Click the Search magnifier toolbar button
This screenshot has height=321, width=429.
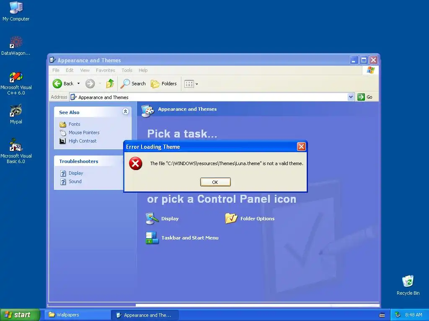click(x=133, y=84)
